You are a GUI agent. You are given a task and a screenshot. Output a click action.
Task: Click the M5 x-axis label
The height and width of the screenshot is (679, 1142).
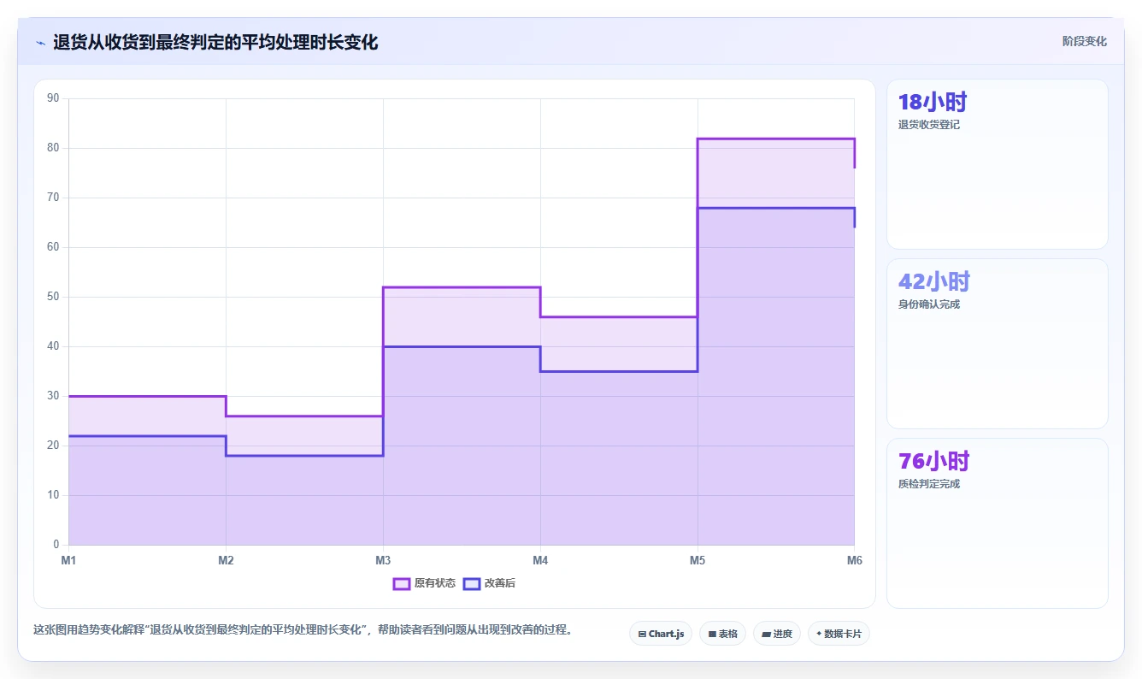pos(698,560)
